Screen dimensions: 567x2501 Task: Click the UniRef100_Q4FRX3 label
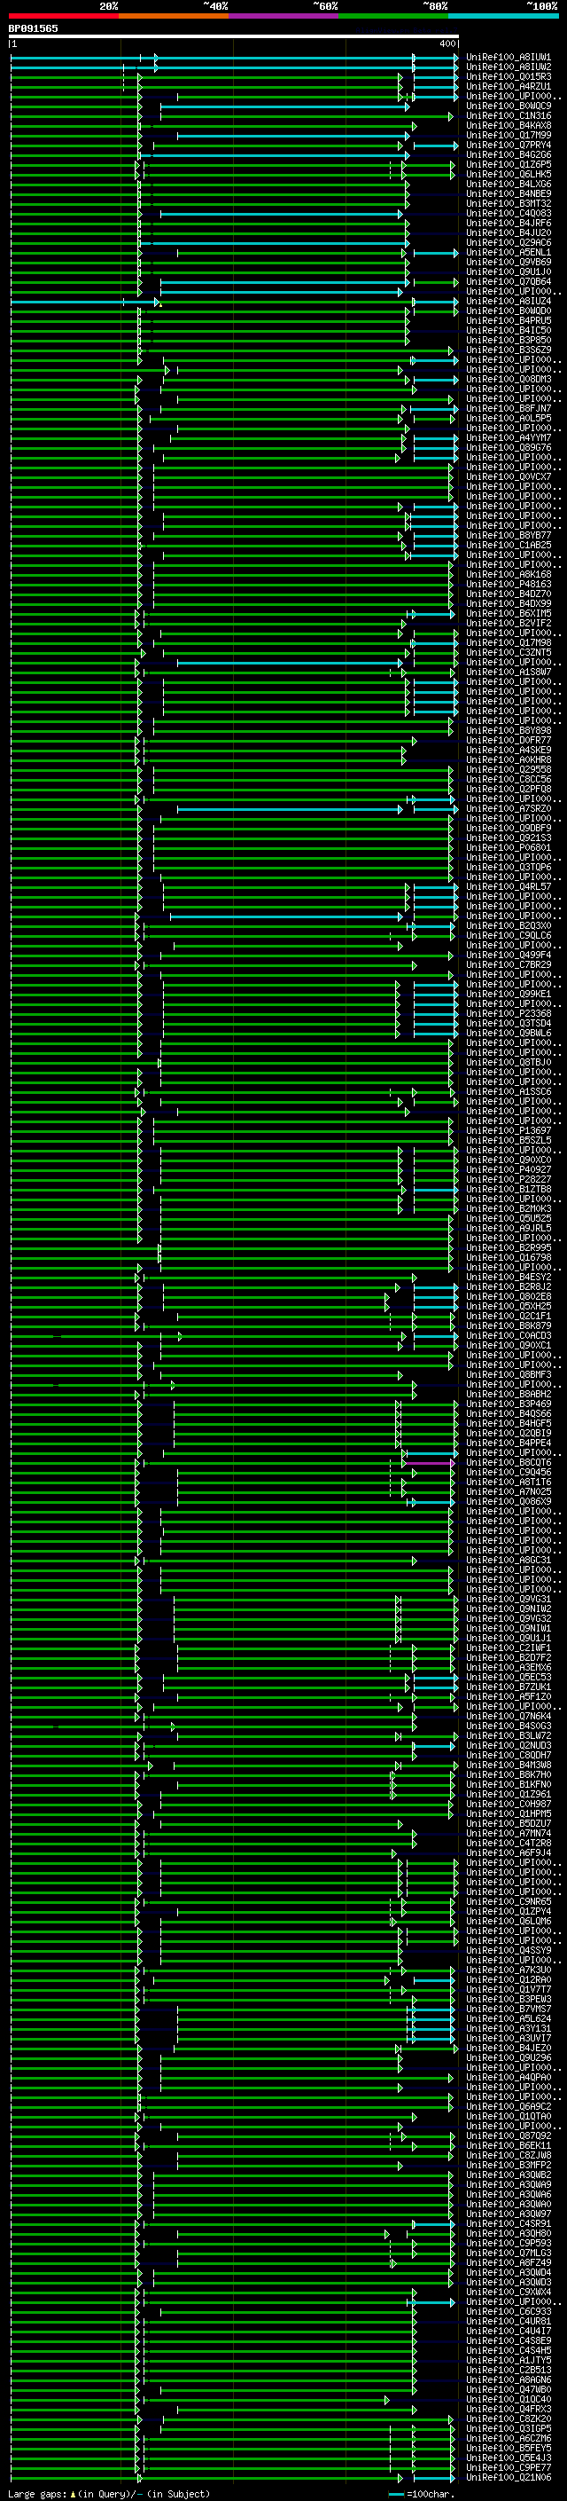tap(508, 2408)
